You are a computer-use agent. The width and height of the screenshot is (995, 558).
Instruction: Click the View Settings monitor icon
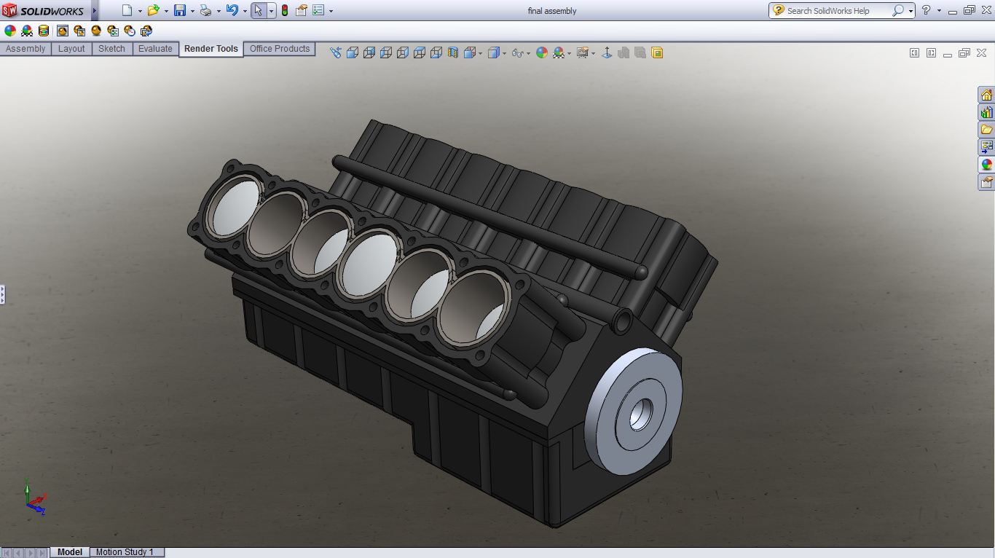click(583, 52)
